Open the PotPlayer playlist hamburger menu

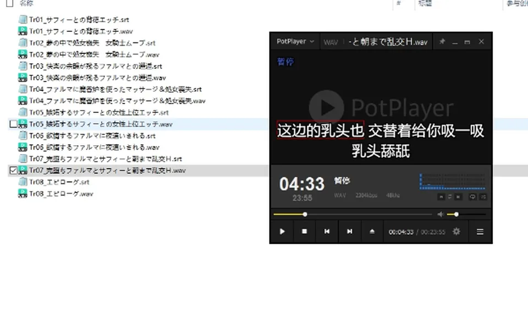tap(480, 232)
